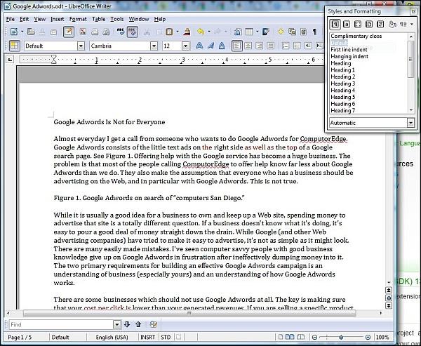Show Character Styles in Styles panel
Screen dimensions: 421x346
point(347,25)
